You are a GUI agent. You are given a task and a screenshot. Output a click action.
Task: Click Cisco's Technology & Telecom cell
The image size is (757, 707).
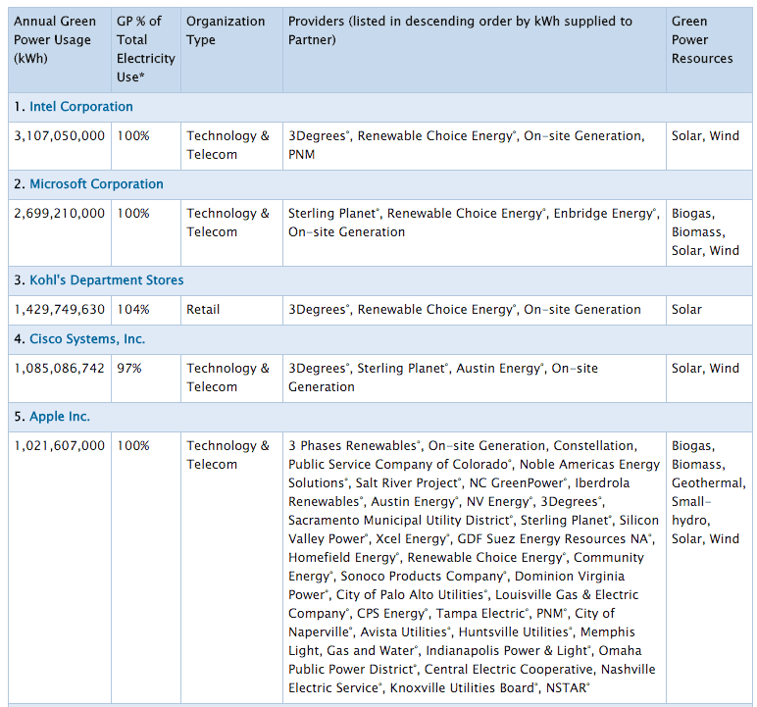tap(231, 379)
